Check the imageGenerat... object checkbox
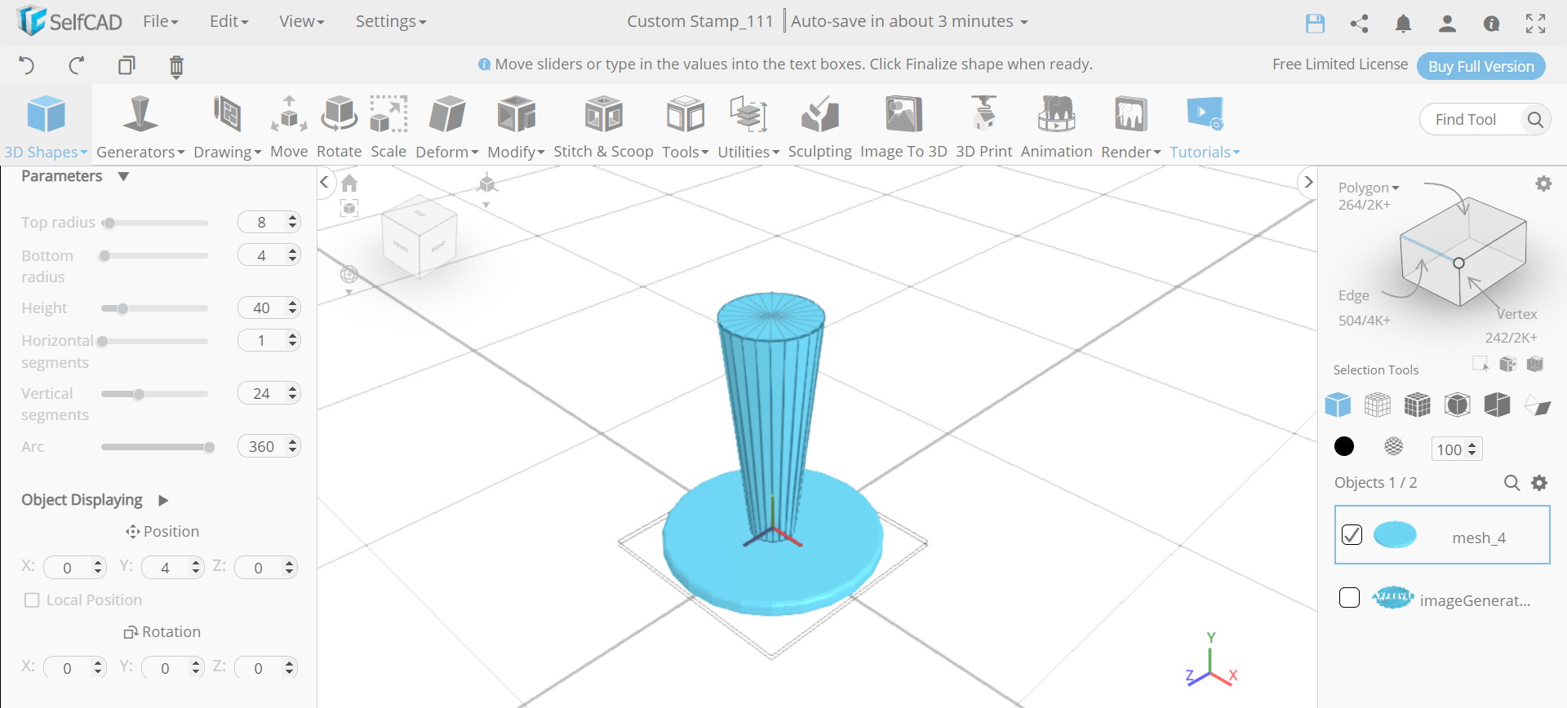The image size is (1567, 708). (x=1349, y=598)
